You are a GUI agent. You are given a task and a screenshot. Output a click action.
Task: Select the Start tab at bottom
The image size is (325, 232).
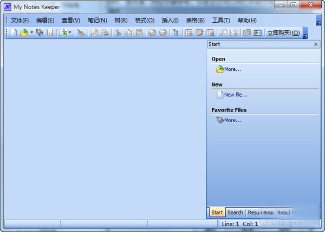click(x=217, y=213)
